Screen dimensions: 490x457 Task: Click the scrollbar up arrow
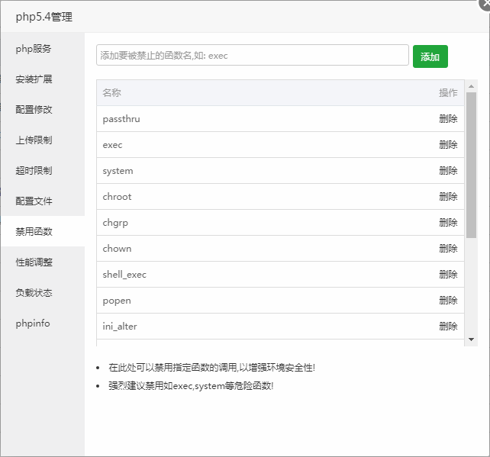pos(471,85)
